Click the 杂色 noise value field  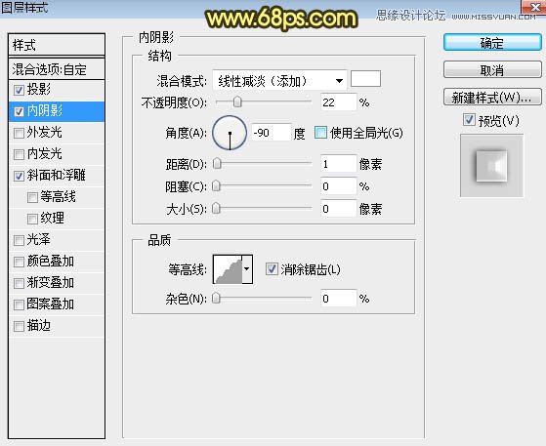[339, 299]
